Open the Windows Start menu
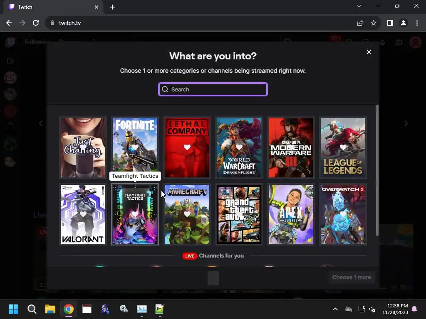The width and height of the screenshot is (426, 319). [13, 309]
